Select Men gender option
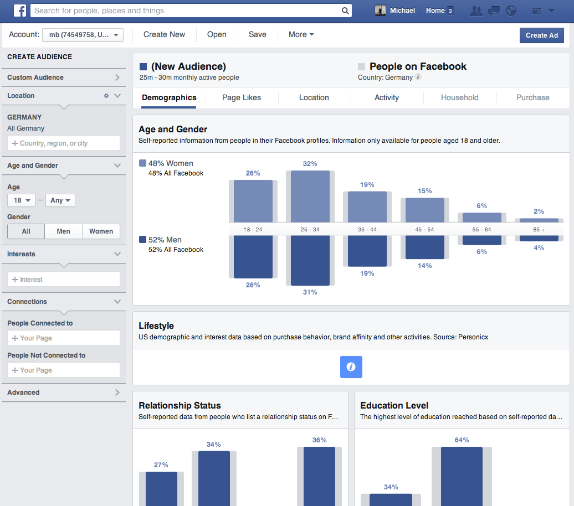 pos(63,231)
